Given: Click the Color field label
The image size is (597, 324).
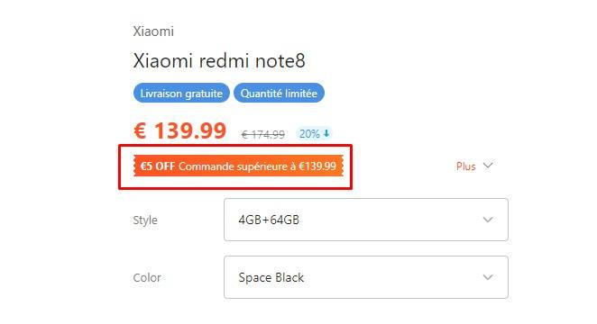Looking at the screenshot, I should (147, 278).
